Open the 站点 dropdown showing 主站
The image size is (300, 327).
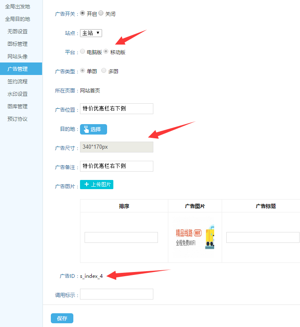(91, 33)
